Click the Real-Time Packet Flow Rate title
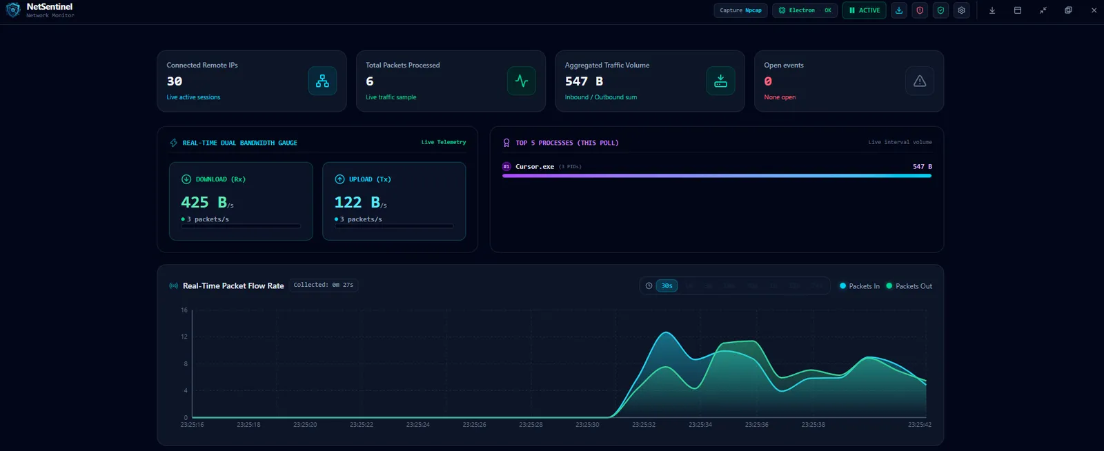 tap(233, 285)
